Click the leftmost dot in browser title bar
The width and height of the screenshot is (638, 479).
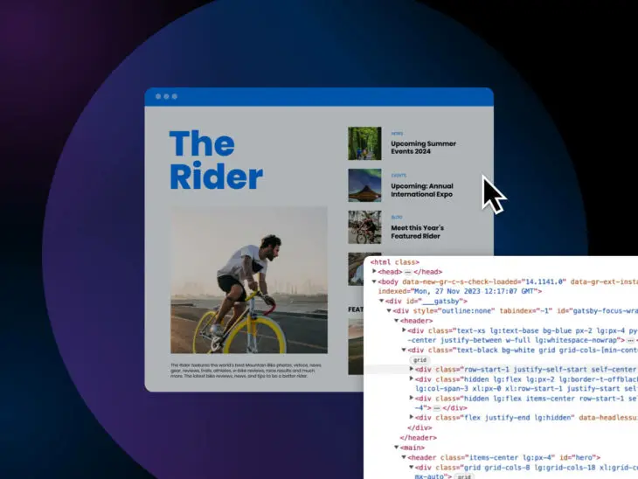tap(157, 96)
